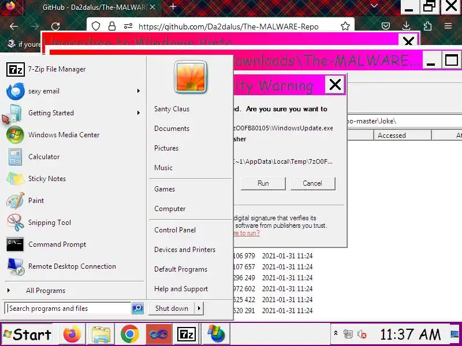The image size is (462, 346).
Task: Click Run in the Security Warning dialog
Action: 263,183
